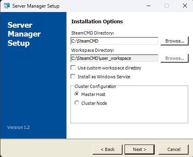Image resolution: width=193 pixels, height=157 pixels.
Task: Cancel the setup wizard
Action: (x=174, y=149)
